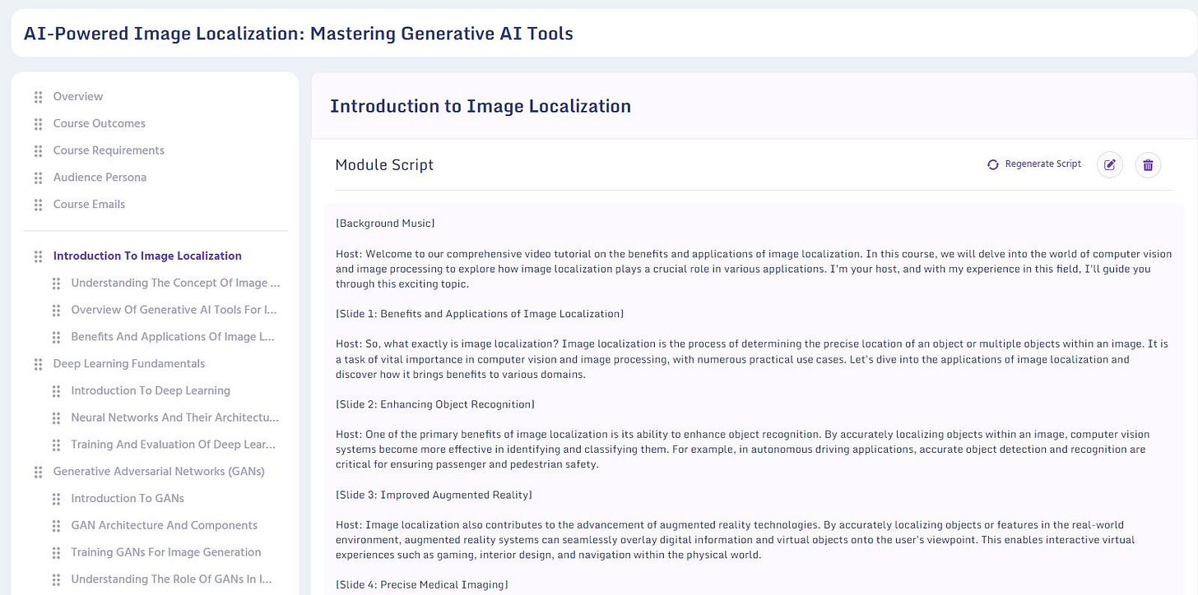Click the Regenerate Script label
The height and width of the screenshot is (595, 1198).
coord(1043,164)
